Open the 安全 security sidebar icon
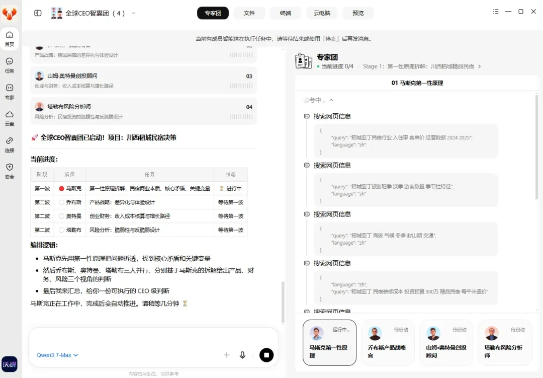 (x=10, y=171)
